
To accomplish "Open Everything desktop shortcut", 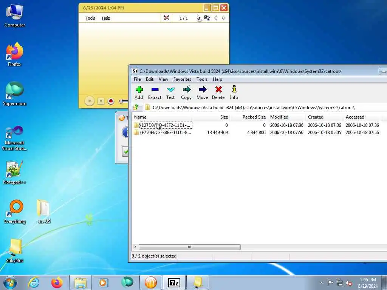I will tap(15, 211).
